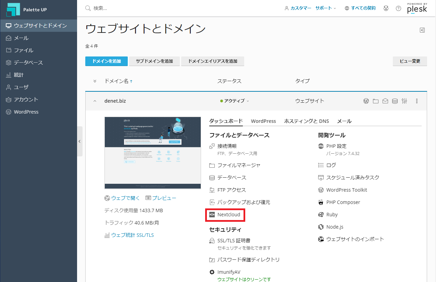436x282 pixels.
Task: Open 接続情報 connection info
Action: coord(227,146)
